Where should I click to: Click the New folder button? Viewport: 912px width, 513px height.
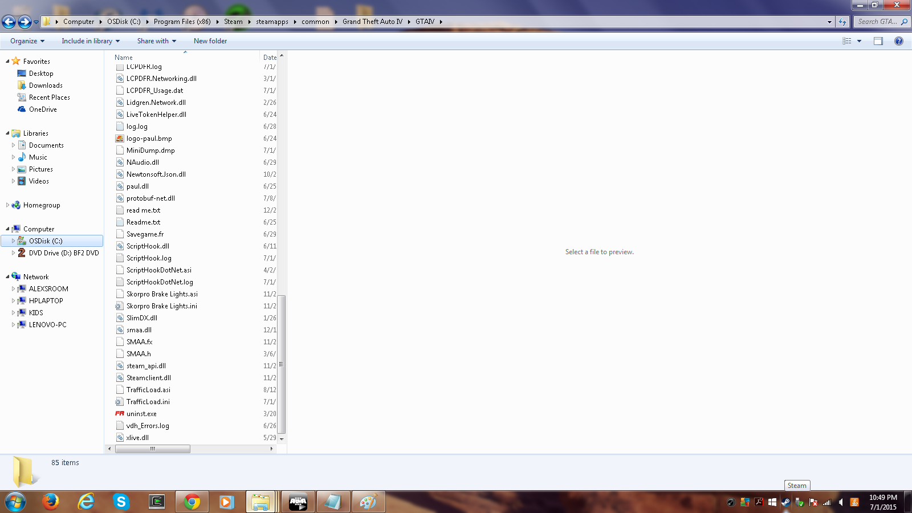pyautogui.click(x=210, y=41)
